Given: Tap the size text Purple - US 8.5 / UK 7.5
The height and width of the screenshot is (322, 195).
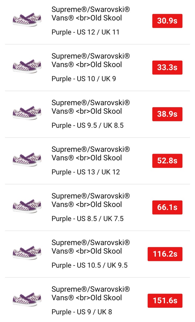Looking at the screenshot, I should (x=87, y=219).
